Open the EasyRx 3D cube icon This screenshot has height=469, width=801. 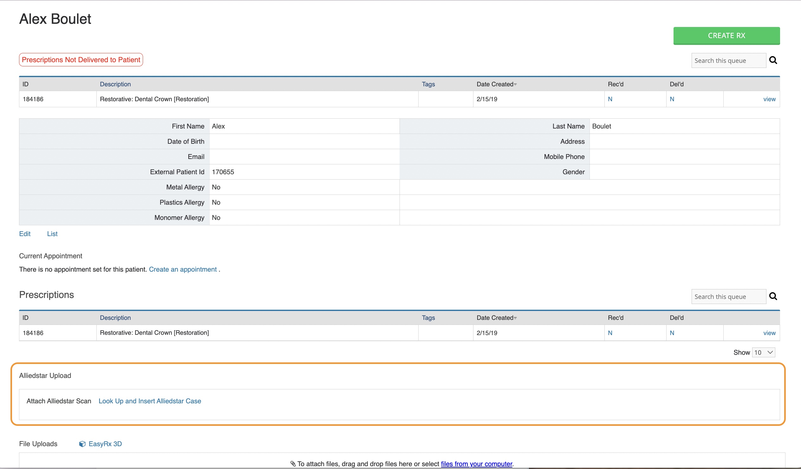point(82,444)
